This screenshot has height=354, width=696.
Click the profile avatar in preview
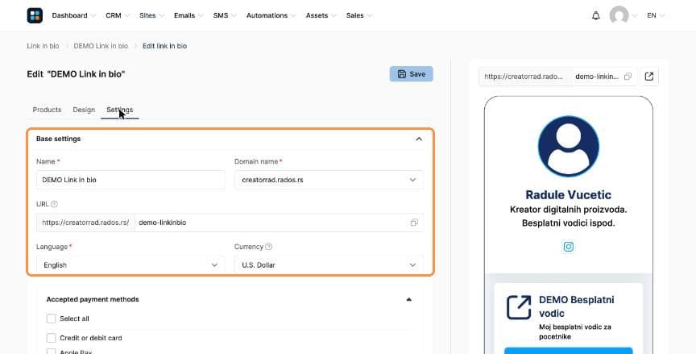click(568, 146)
